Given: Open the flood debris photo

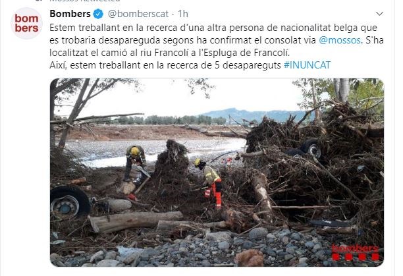Looking at the screenshot, I should click(217, 172).
